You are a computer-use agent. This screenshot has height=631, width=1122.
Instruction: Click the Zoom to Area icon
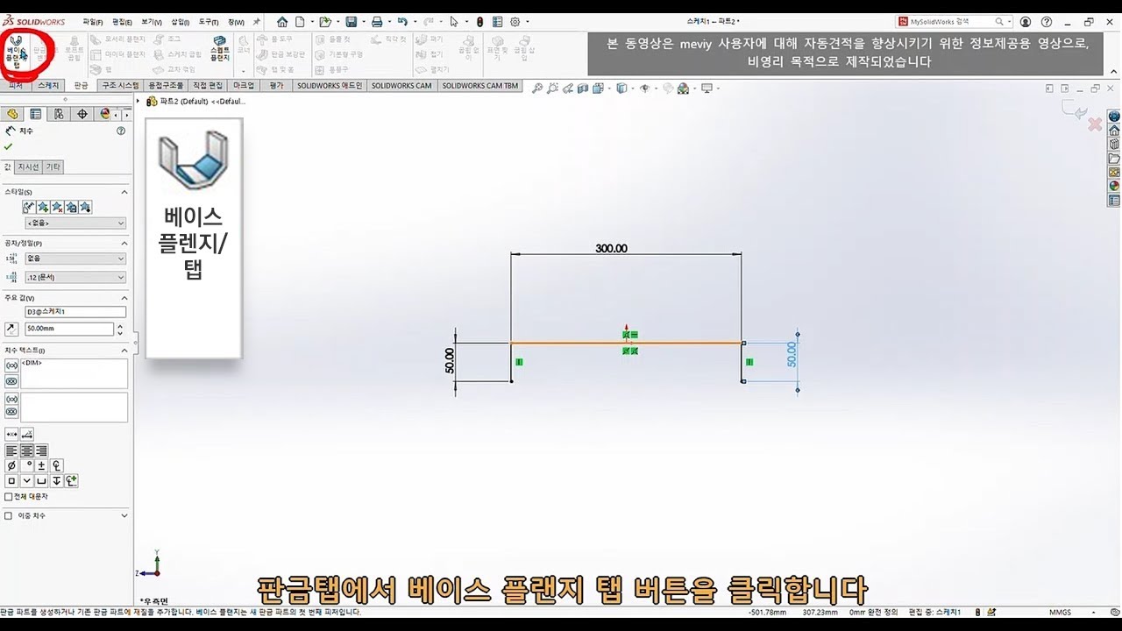coord(553,88)
